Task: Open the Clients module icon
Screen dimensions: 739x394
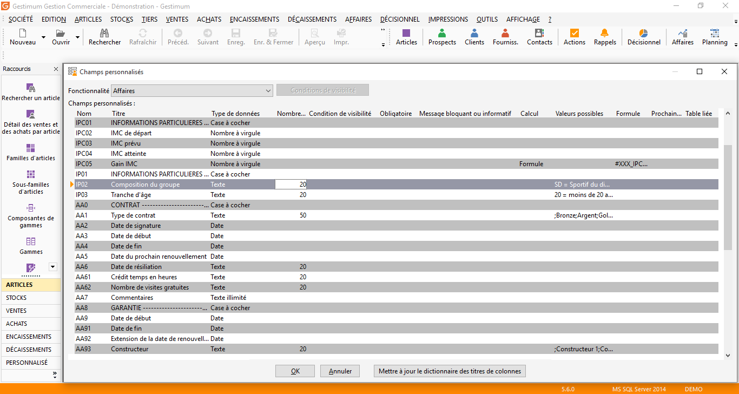Action: pyautogui.click(x=474, y=33)
